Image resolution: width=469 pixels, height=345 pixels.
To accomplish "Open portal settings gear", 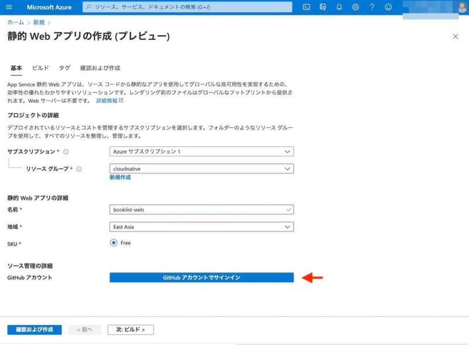I will point(355,7).
